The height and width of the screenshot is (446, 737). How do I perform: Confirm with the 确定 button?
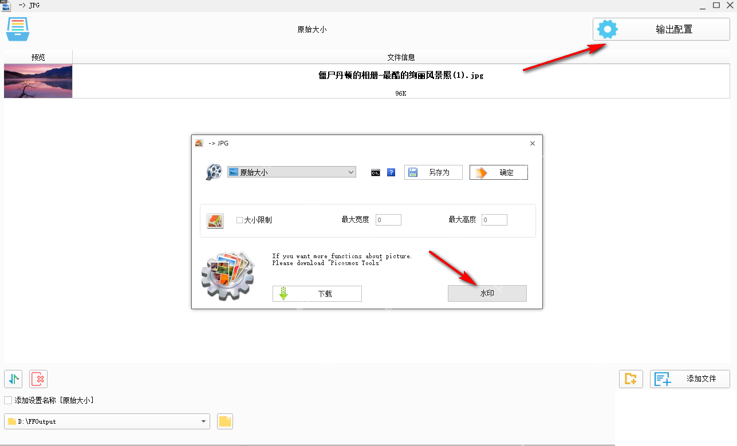point(499,172)
